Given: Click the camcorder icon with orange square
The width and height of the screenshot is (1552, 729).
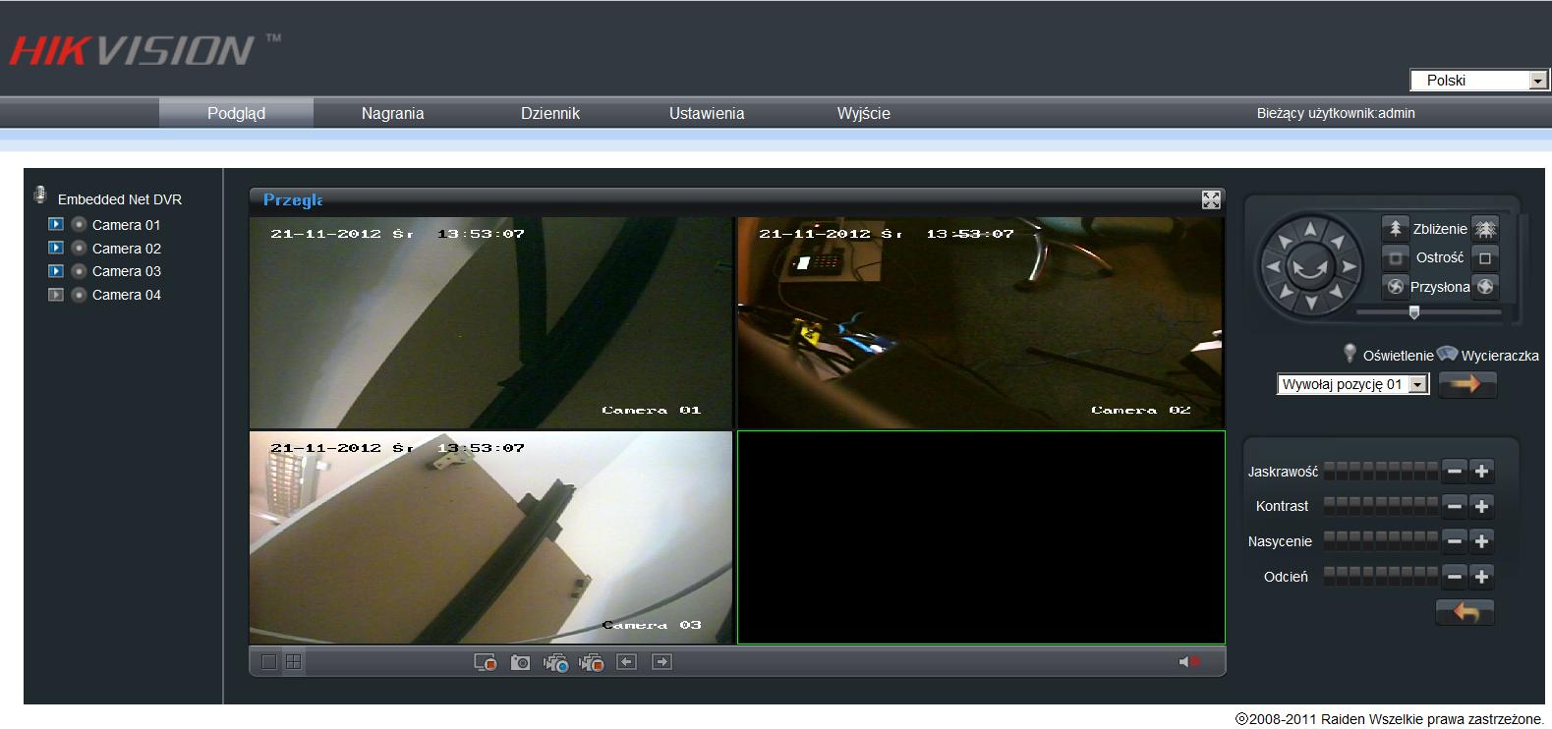Looking at the screenshot, I should coord(591,663).
